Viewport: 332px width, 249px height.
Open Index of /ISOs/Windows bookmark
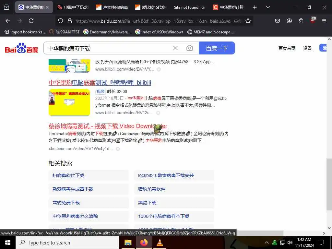pyautogui.click(x=160, y=32)
